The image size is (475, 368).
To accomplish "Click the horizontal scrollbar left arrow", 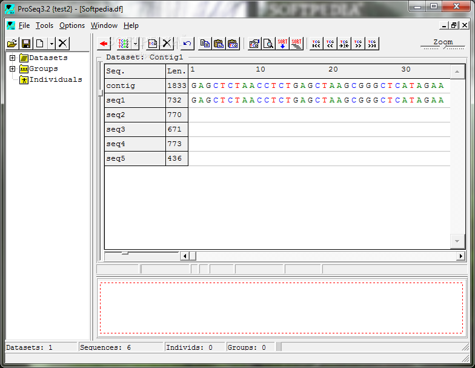I will pos(185,256).
